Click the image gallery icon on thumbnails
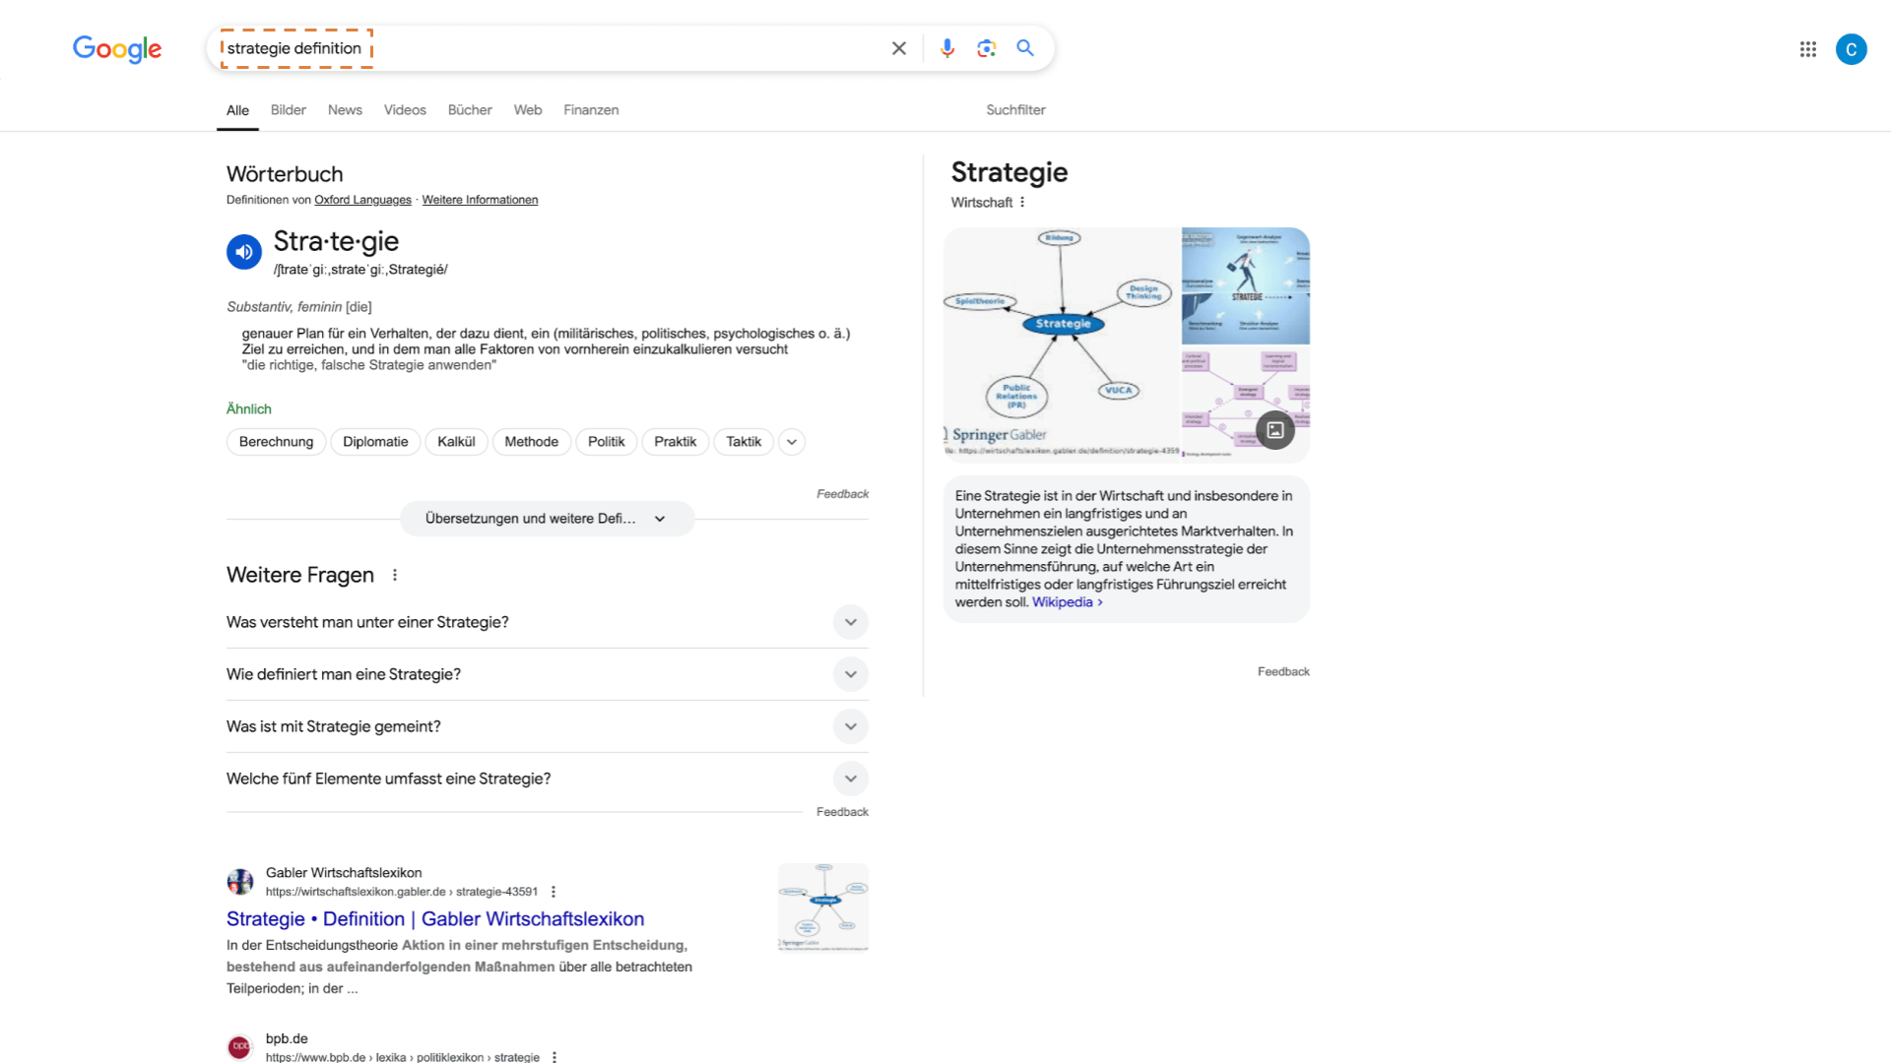 click(1274, 430)
